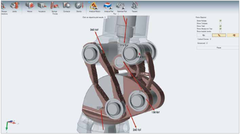
Task: Expand the 'Click an object to plot results' chevron
Action: (105, 17)
